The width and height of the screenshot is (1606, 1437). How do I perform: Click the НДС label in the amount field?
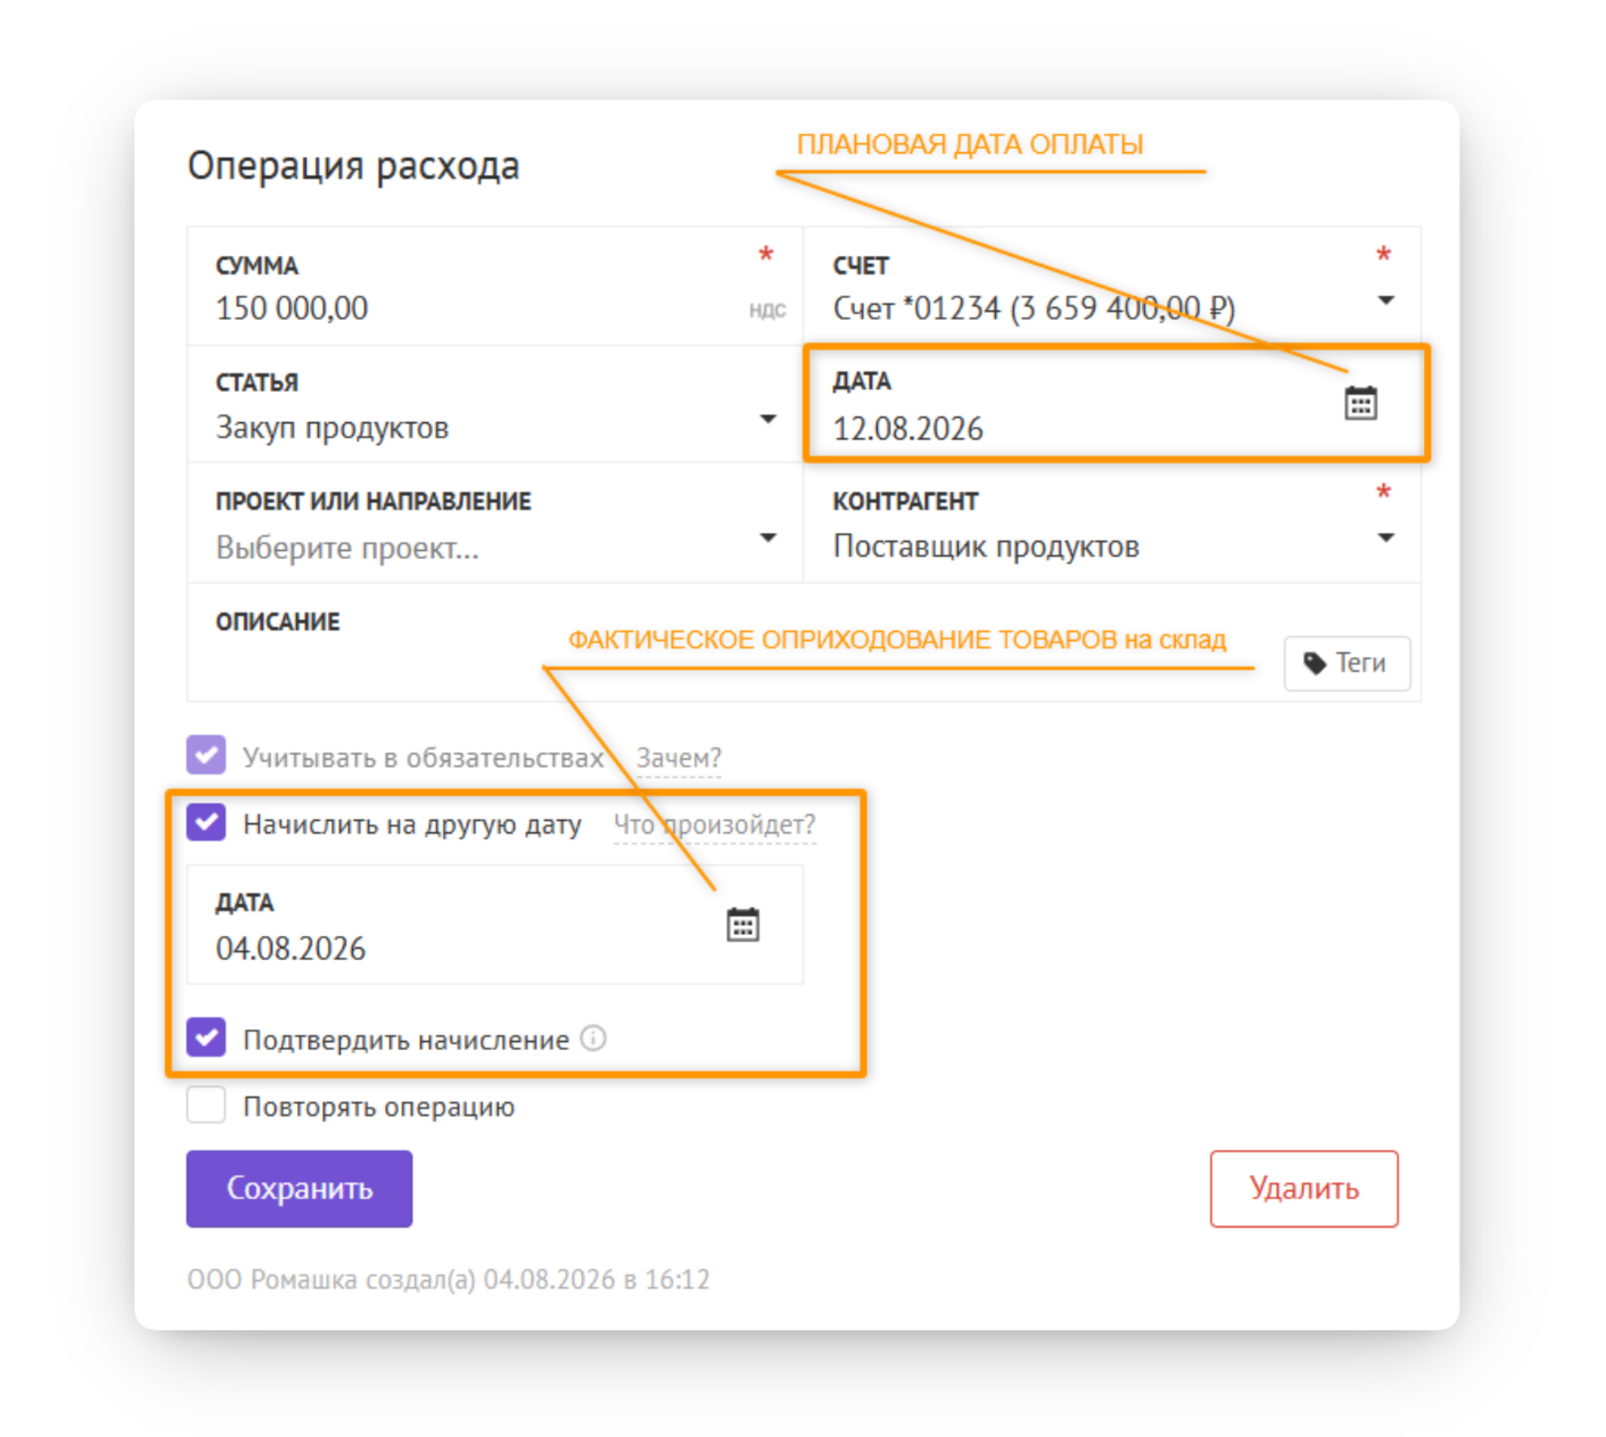click(767, 310)
